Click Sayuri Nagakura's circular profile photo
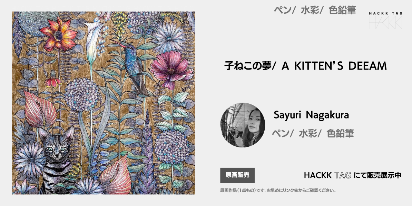Viewport: 412px width, 206px height. [x=243, y=125]
